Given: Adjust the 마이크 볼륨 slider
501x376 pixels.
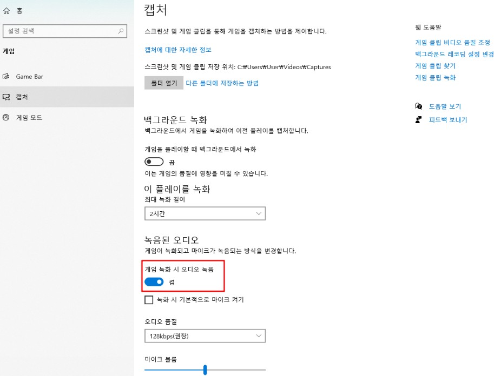Looking at the screenshot, I should click(x=205, y=370).
